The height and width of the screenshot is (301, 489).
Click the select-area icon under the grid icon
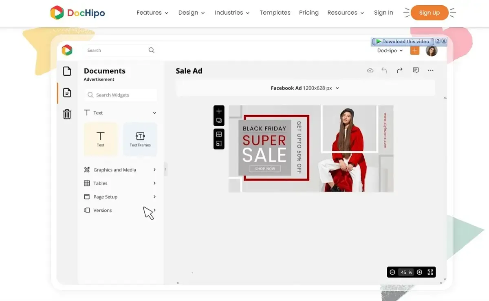(219, 144)
